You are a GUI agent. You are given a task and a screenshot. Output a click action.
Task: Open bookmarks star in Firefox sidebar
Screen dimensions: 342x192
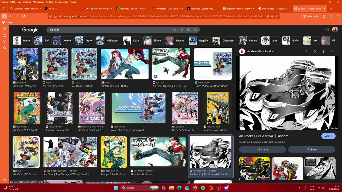tap(5, 48)
